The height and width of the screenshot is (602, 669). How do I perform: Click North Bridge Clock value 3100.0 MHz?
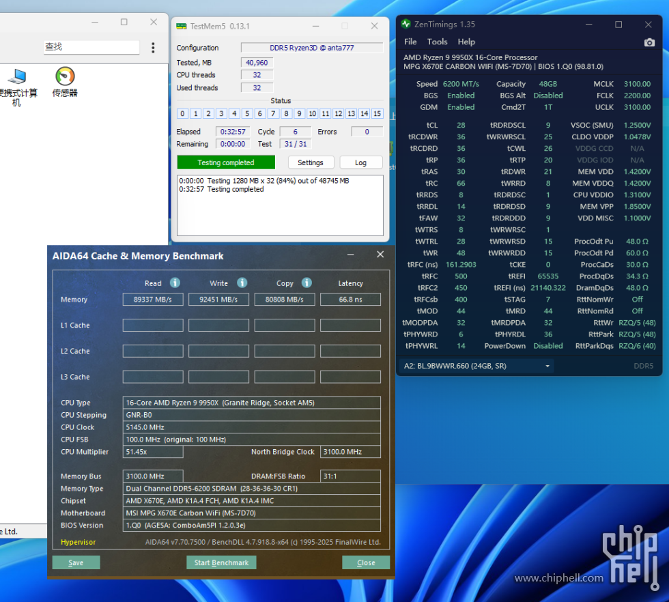[x=350, y=452]
